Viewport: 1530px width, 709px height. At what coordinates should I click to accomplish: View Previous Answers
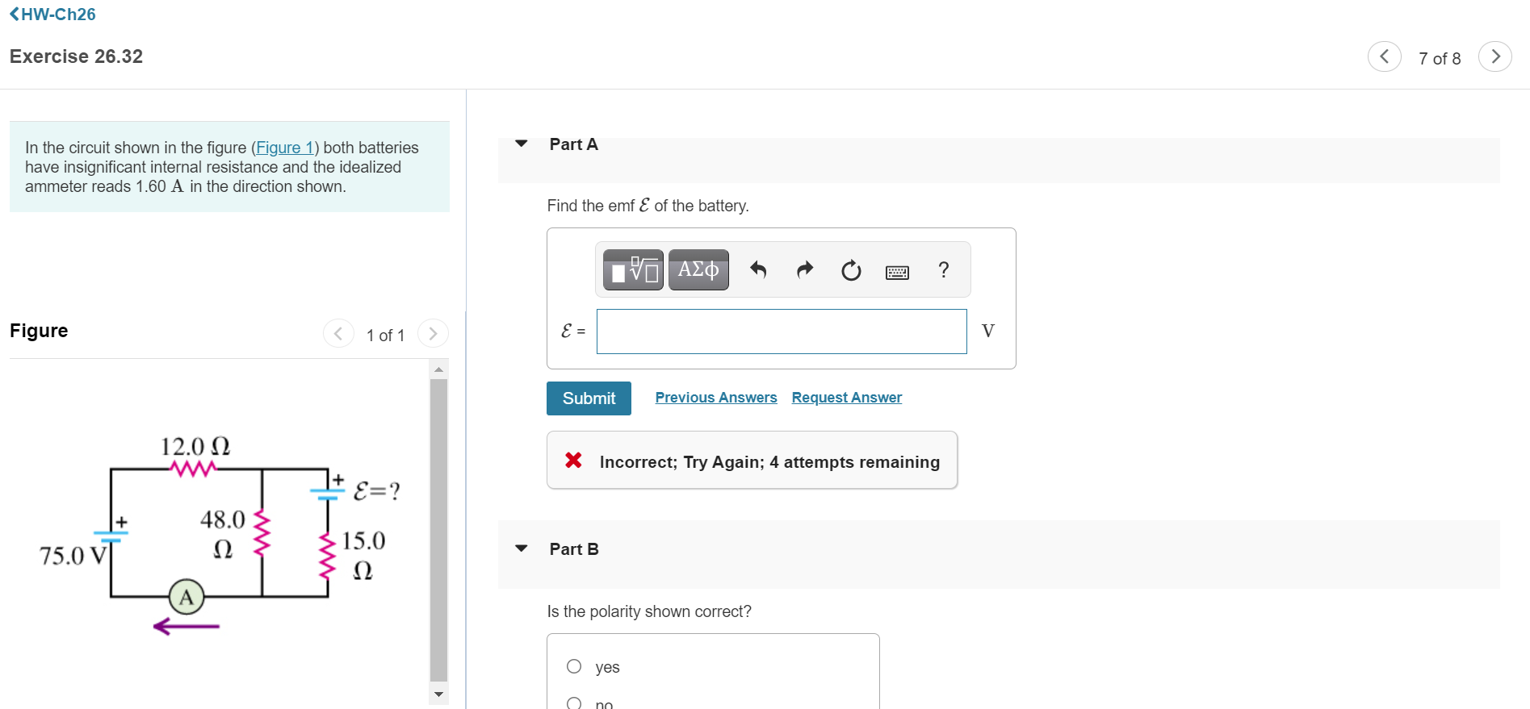[x=716, y=398]
